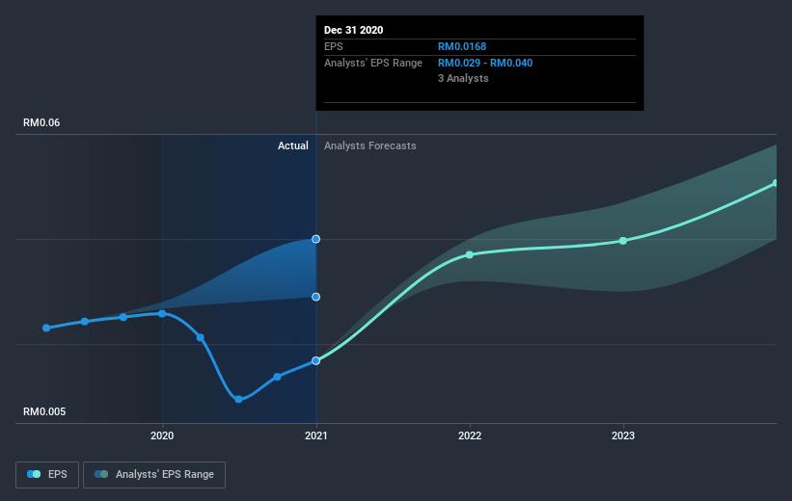
Task: Click the EPS point just after 2020
Action: (x=200, y=337)
